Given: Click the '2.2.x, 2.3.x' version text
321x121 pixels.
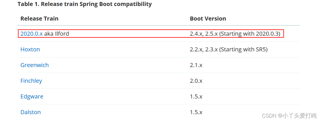Looking at the screenshot, I should point(204,49).
